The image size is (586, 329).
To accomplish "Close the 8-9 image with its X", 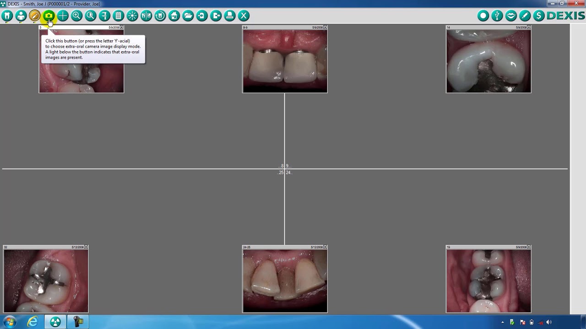I will click(326, 27).
